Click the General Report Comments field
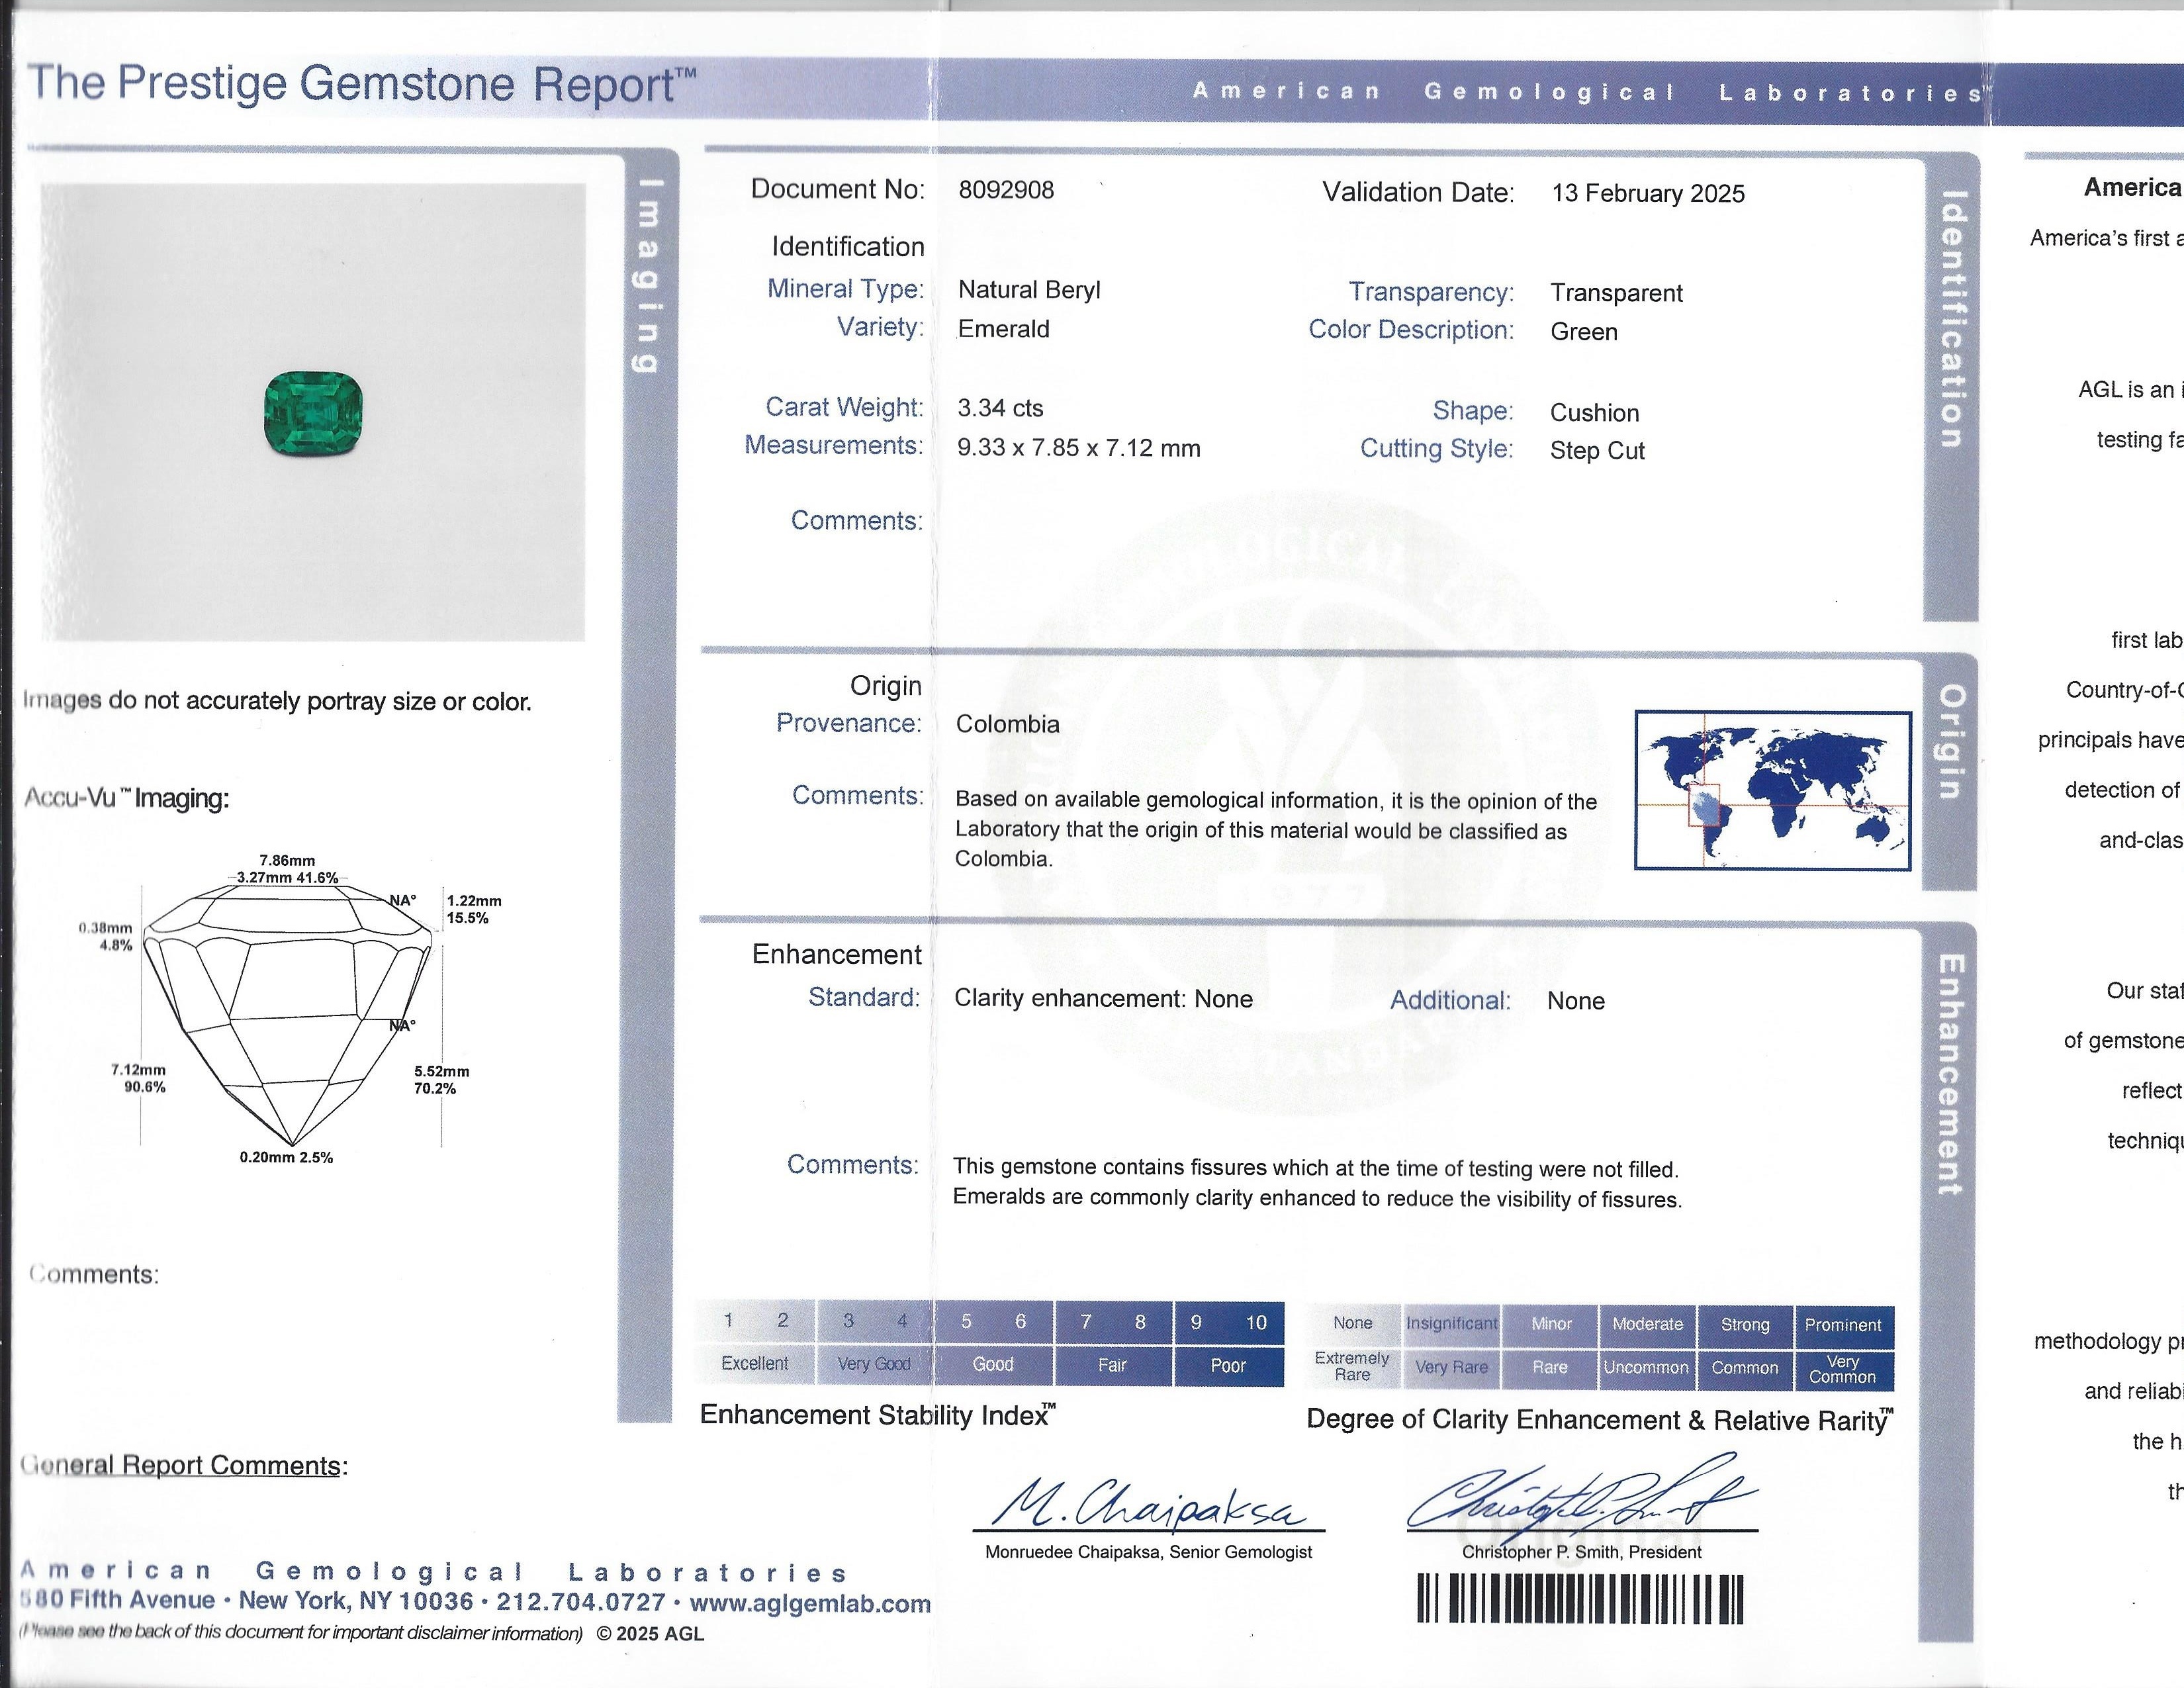This screenshot has width=2184, height=1688. pos(185,1464)
